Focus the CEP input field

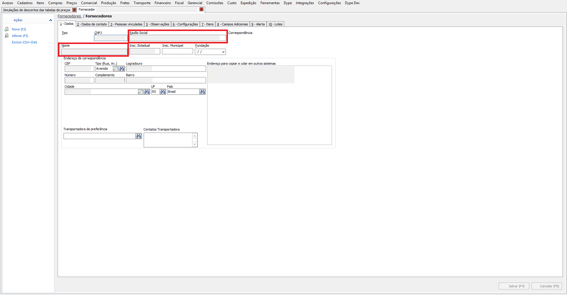click(x=79, y=69)
